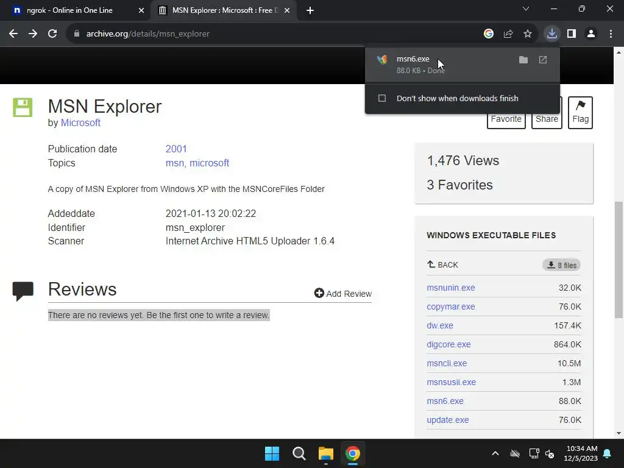Image resolution: width=624 pixels, height=468 pixels.
Task: Click the Share button
Action: [x=547, y=119]
